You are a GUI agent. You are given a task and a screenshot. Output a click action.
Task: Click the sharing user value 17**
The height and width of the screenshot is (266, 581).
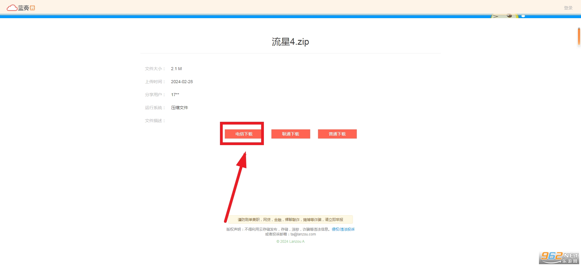(x=175, y=95)
